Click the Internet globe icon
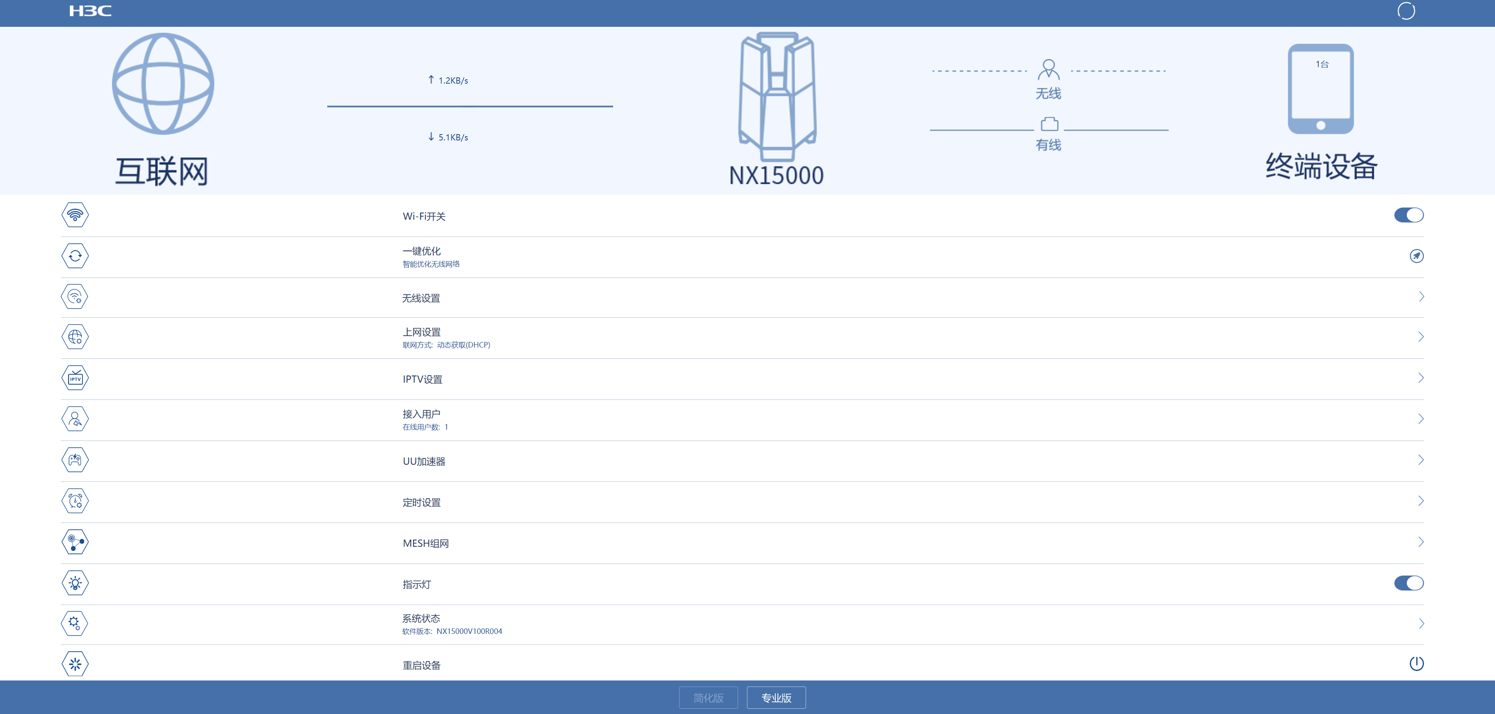 (x=163, y=84)
